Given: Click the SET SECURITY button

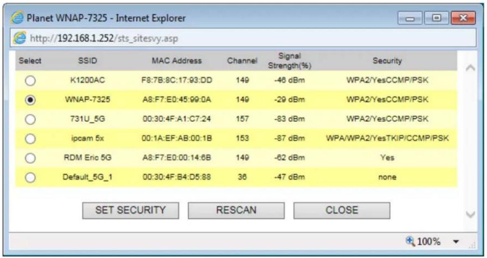Looking at the screenshot, I should (x=130, y=211).
